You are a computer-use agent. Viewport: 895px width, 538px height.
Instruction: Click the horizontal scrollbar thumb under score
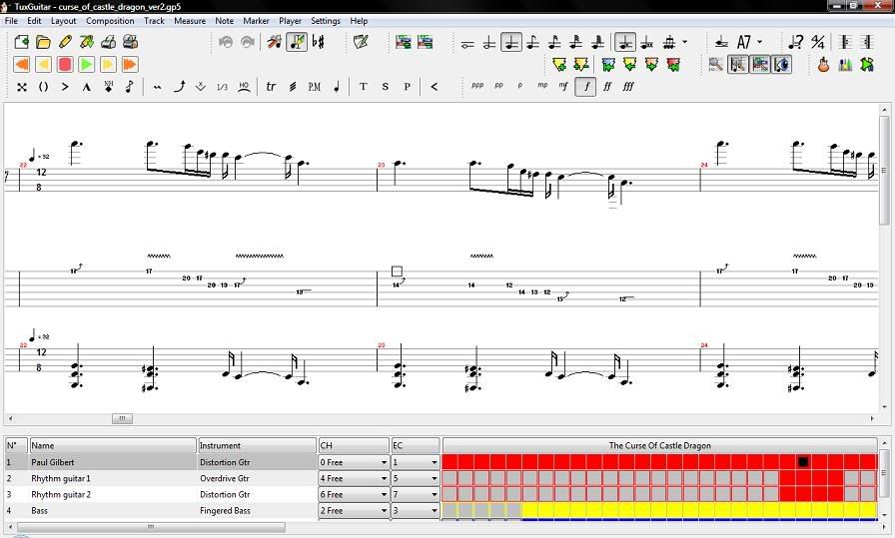click(122, 419)
